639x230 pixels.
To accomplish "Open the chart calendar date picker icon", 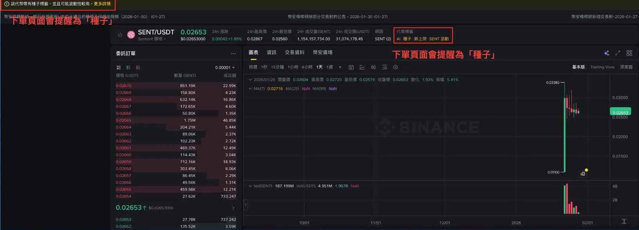I will 351,67.
